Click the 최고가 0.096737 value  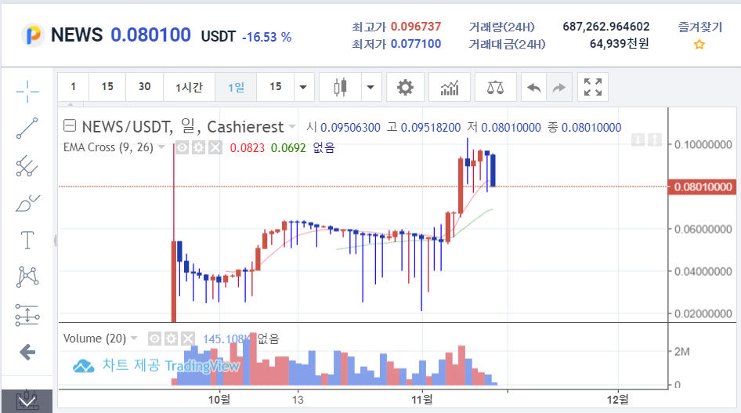pos(415,27)
